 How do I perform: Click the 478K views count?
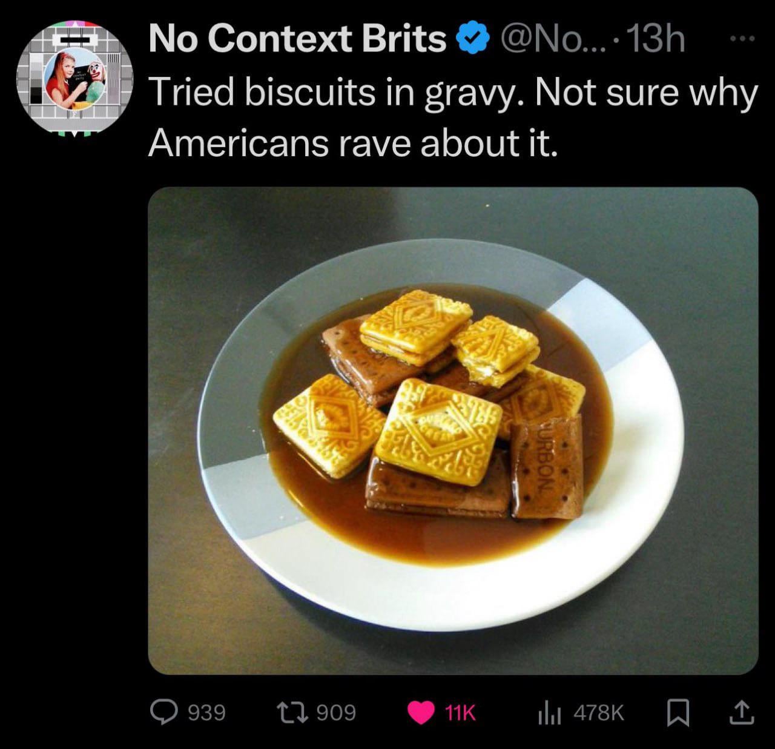point(598,713)
